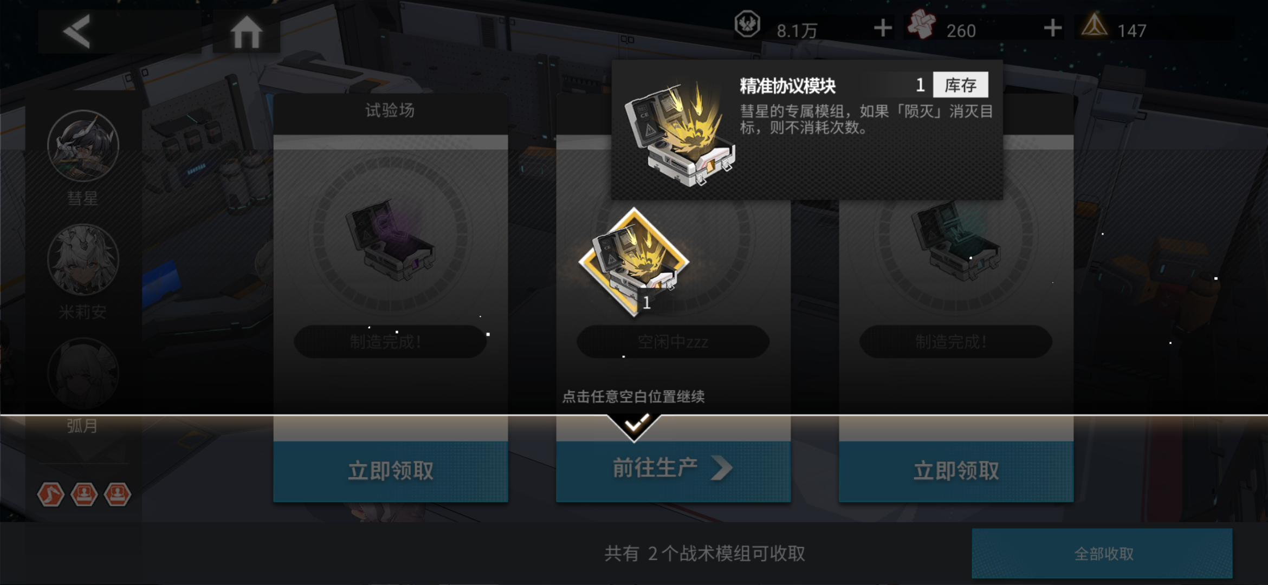Tap the back arrow icon

76,31
